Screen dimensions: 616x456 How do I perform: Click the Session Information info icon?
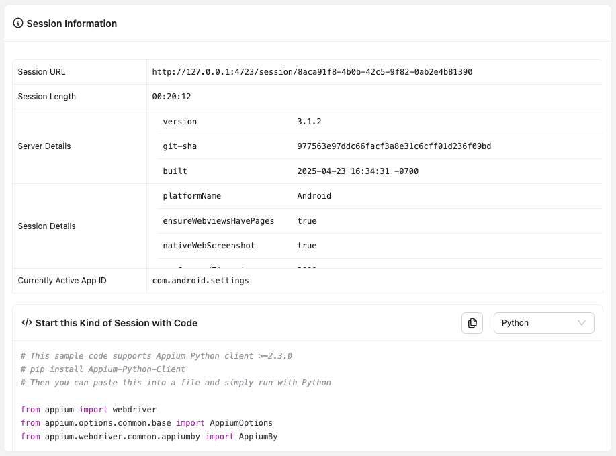click(x=17, y=24)
